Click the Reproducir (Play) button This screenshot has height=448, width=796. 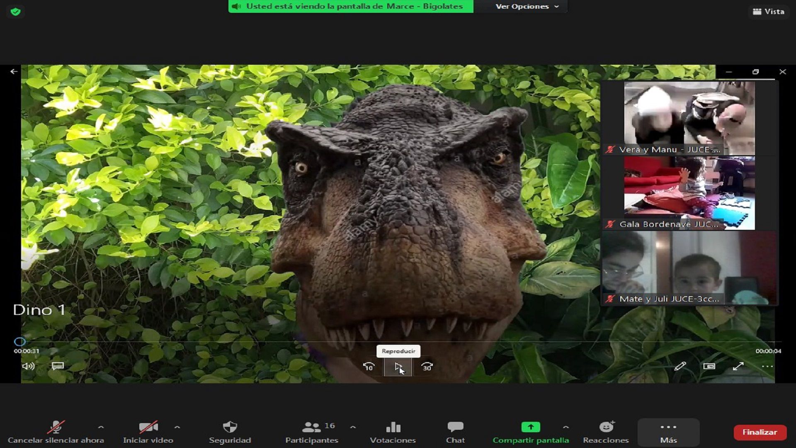point(398,367)
